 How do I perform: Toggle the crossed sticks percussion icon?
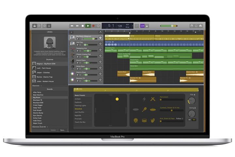coord(153,99)
